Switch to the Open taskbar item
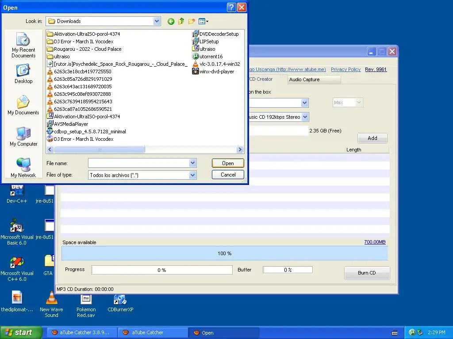This screenshot has height=339, width=453. 223,332
